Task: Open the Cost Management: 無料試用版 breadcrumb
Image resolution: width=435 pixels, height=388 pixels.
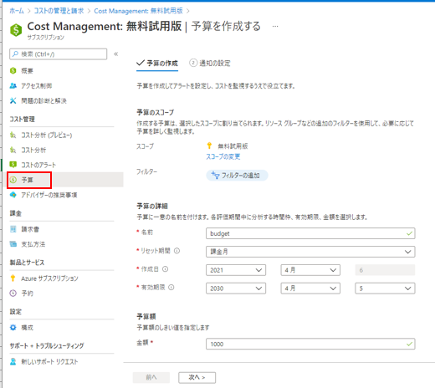Action: click(x=138, y=11)
